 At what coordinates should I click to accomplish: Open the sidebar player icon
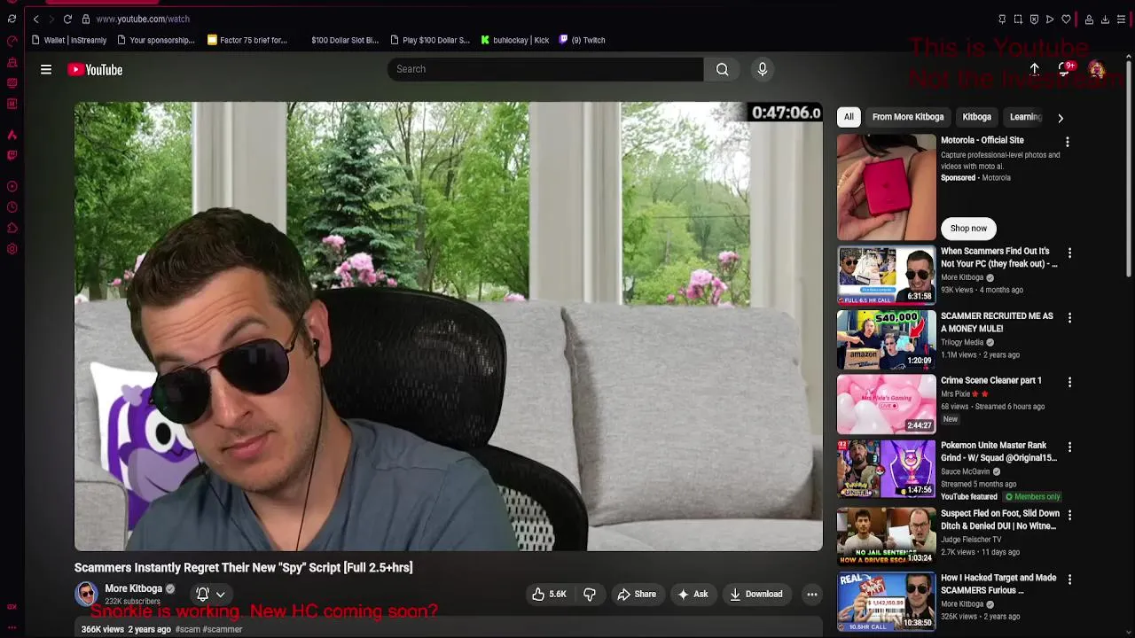[x=12, y=186]
